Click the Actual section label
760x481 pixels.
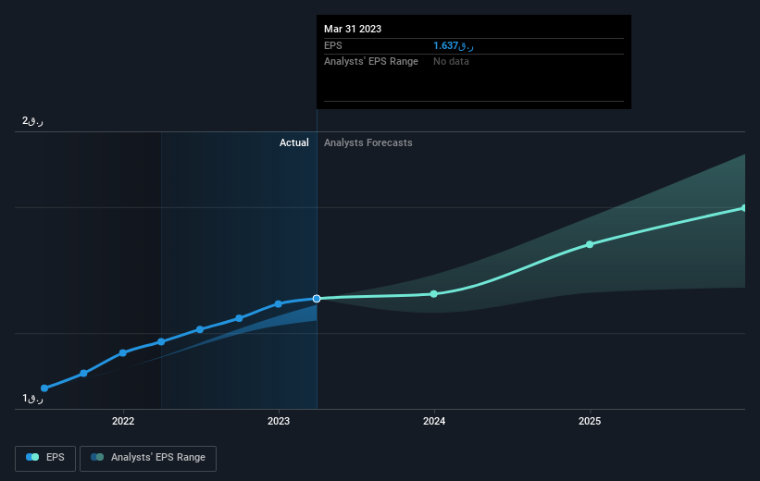293,142
